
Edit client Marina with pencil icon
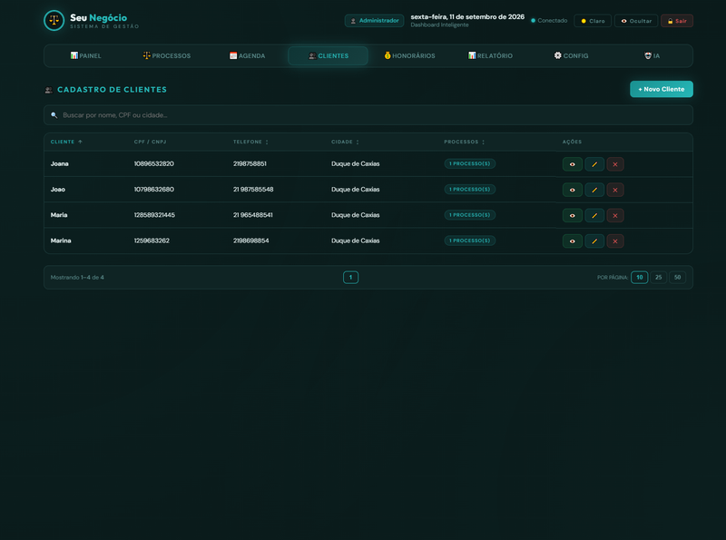(x=594, y=241)
